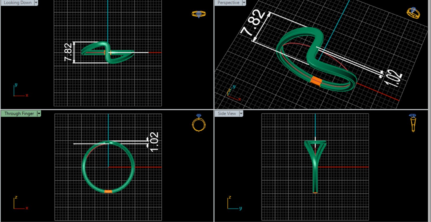Screen dimensions: 431x222
Task: Activate the Looking Down viewport title
Action: [x=18, y=3]
